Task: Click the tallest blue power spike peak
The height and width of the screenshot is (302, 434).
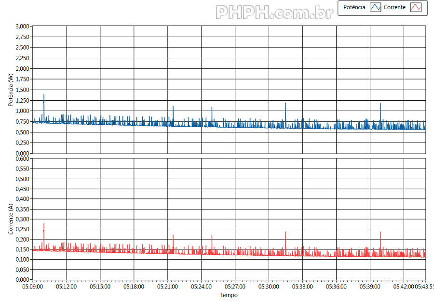Action: click(44, 95)
